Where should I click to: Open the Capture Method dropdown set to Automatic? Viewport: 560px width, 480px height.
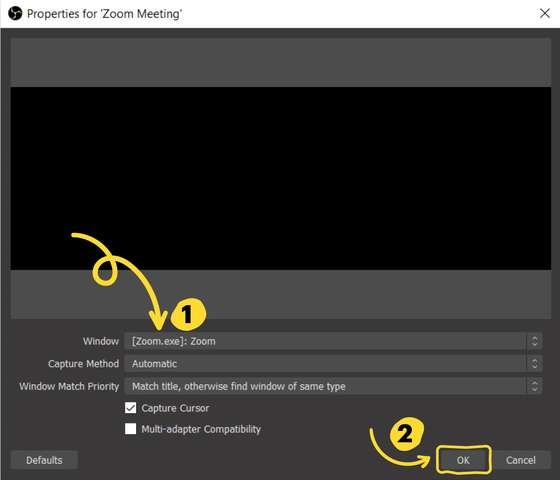333,363
